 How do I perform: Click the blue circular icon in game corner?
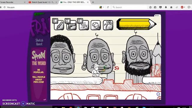tap(158, 94)
